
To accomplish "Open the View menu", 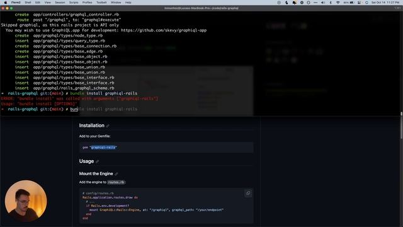I will click(x=48, y=3).
